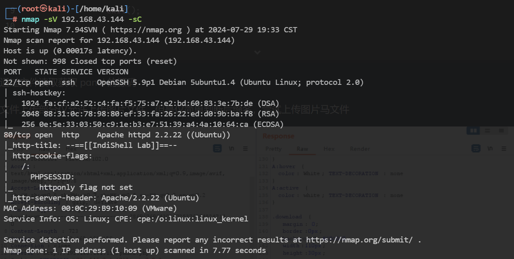Switch to Hex tab in Response
Viewport: 514px width, 259px height.
[329, 149]
